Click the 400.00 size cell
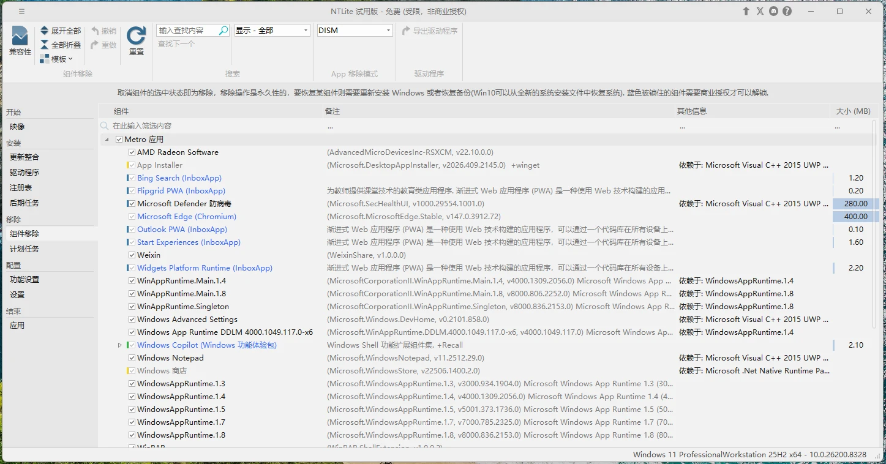The width and height of the screenshot is (886, 464). click(x=855, y=217)
